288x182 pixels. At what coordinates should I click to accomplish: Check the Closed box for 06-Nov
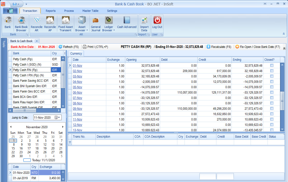pos(272,93)
